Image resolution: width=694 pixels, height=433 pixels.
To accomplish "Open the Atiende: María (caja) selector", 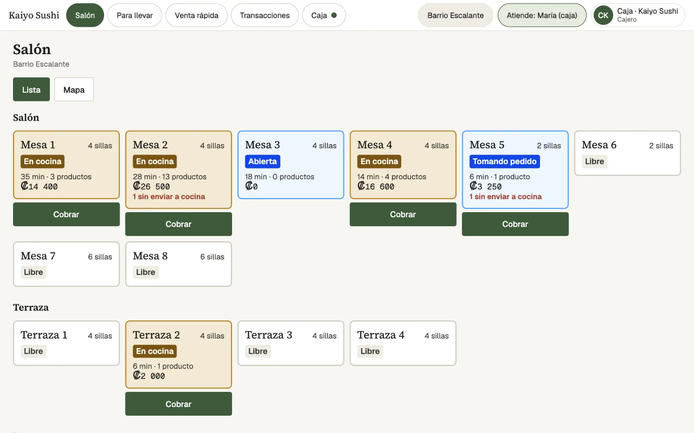I will pyautogui.click(x=542, y=15).
